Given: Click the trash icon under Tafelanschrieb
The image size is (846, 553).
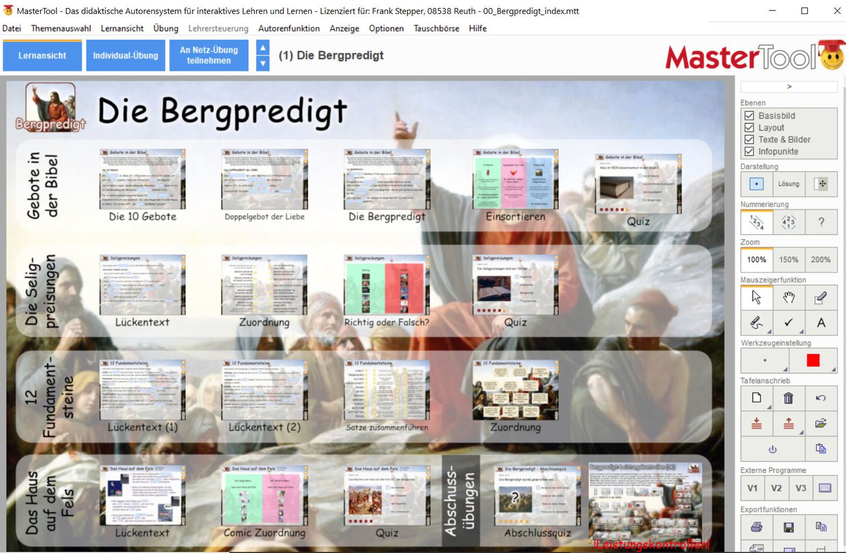Looking at the screenshot, I should click(789, 399).
